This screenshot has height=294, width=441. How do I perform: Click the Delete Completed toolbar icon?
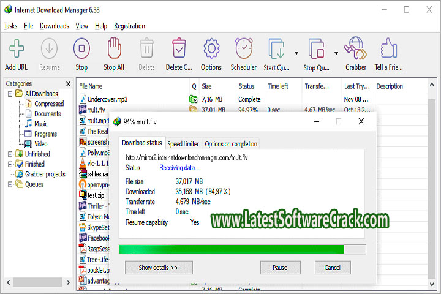tap(179, 48)
